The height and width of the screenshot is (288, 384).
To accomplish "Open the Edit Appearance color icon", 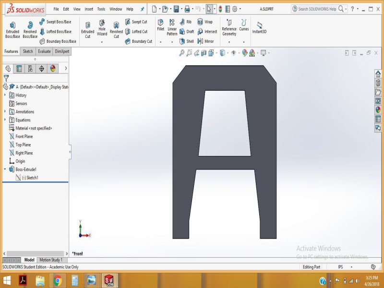I will point(245,53).
